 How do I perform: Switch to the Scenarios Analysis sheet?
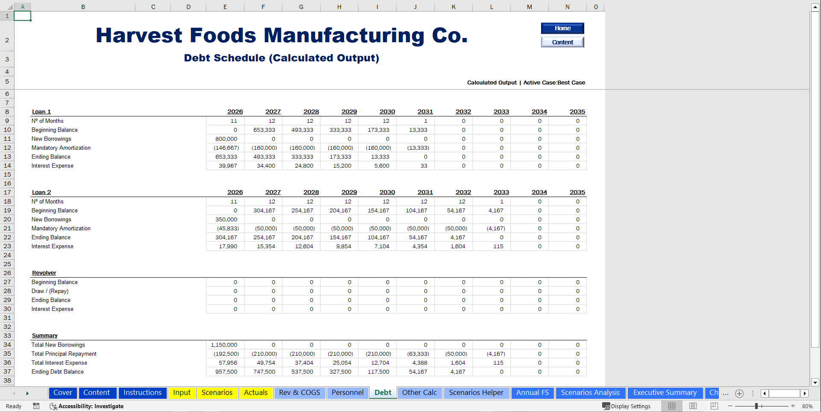pyautogui.click(x=590, y=393)
